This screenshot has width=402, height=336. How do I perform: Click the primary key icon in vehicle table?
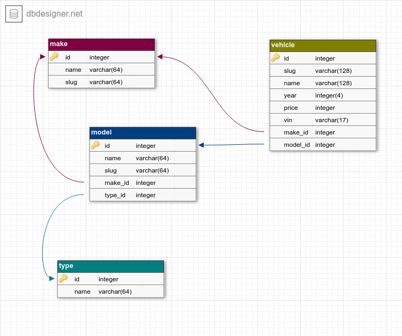coord(276,58)
